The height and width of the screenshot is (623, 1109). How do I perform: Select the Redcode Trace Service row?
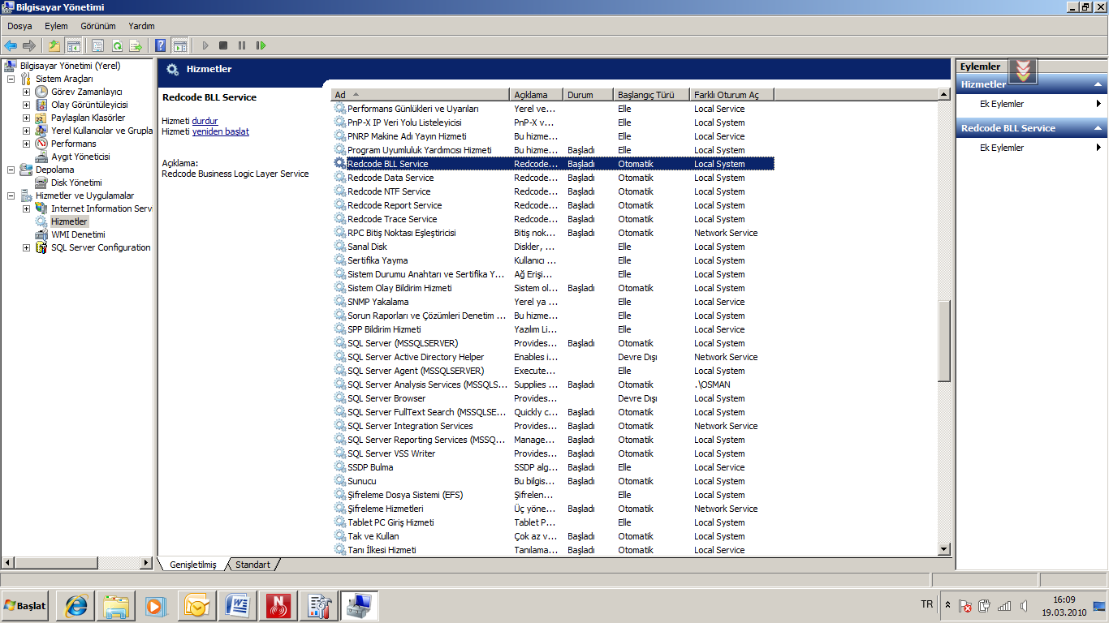click(553, 219)
